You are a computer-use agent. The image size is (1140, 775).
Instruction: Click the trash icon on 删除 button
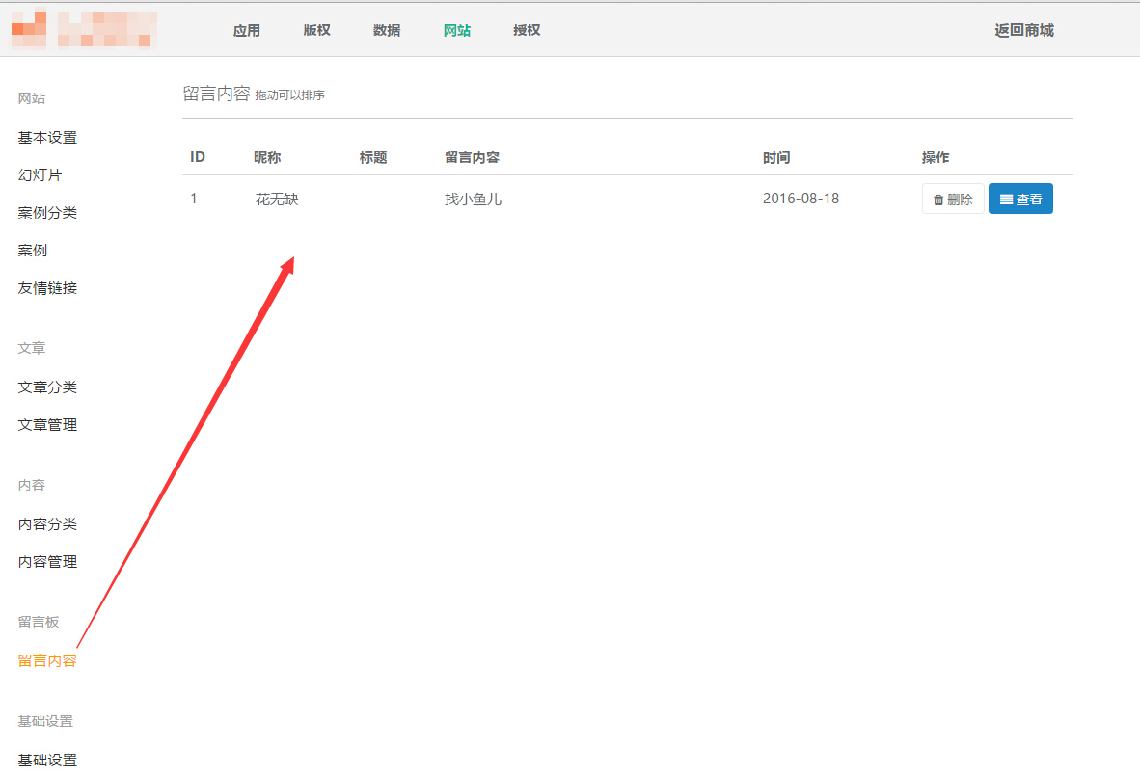(x=937, y=200)
